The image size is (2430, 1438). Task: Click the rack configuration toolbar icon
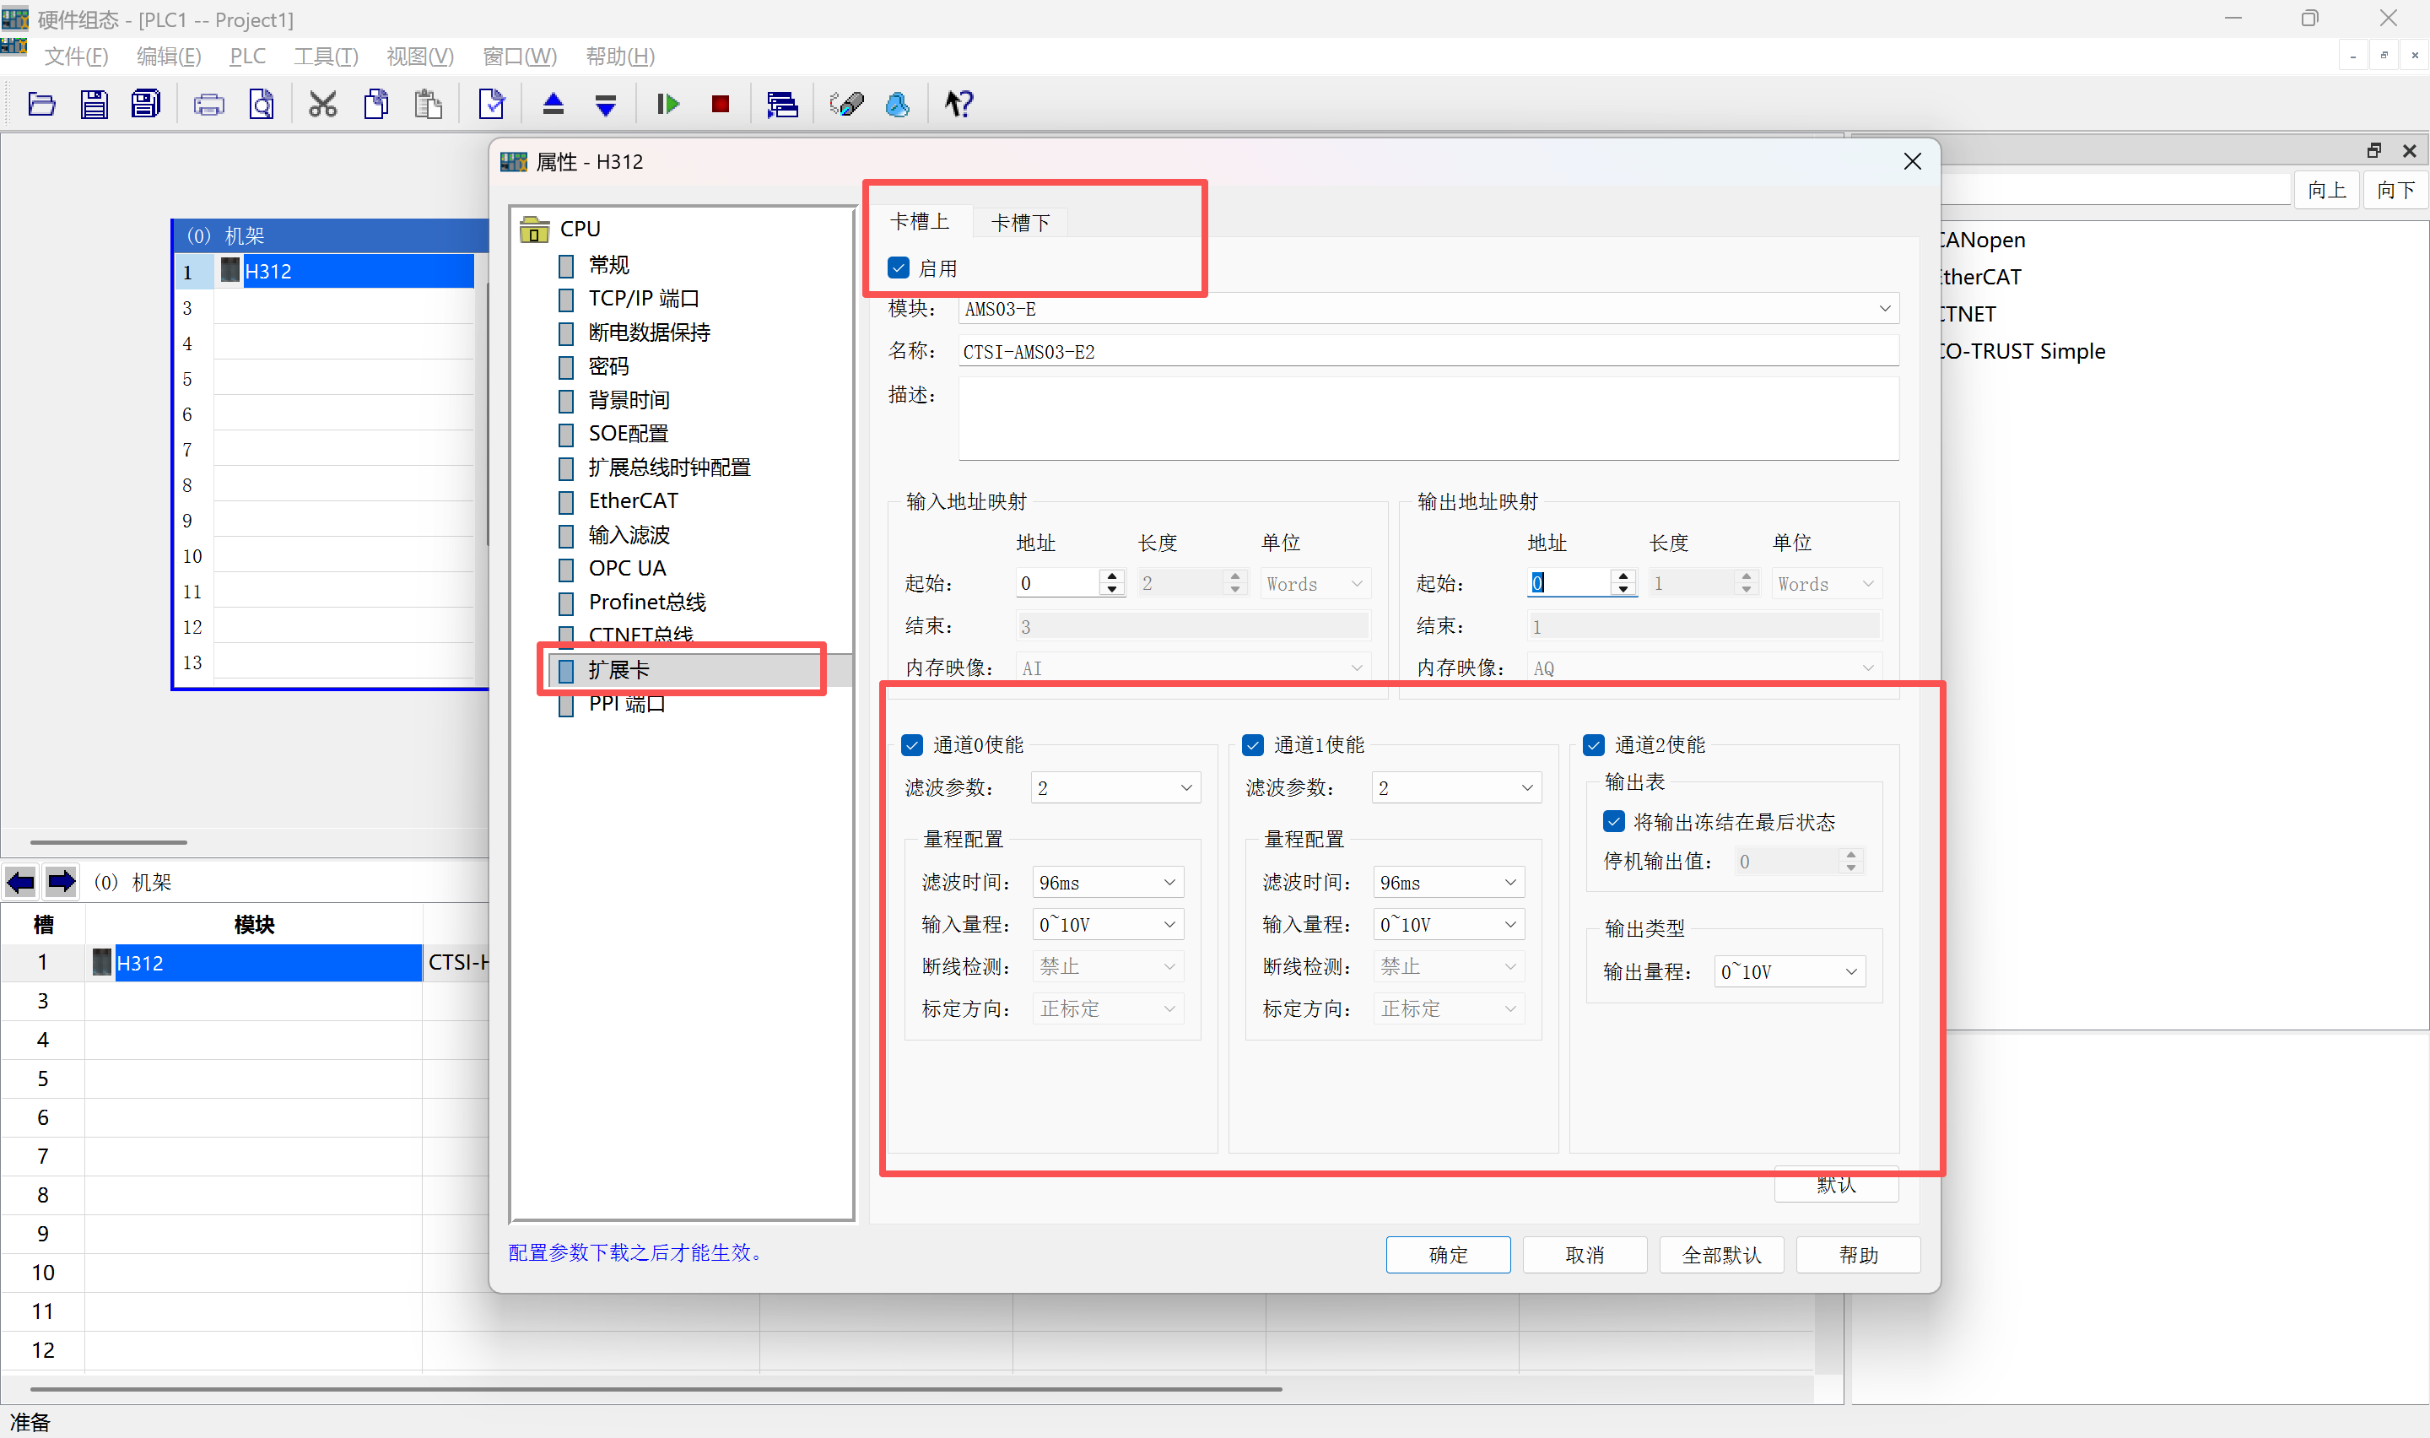click(x=781, y=104)
